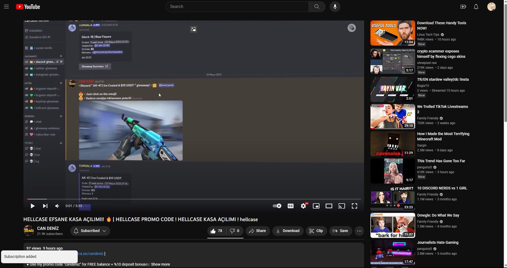This screenshot has height=268, width=507.
Task: Save the video to a playlist
Action: [341, 231]
